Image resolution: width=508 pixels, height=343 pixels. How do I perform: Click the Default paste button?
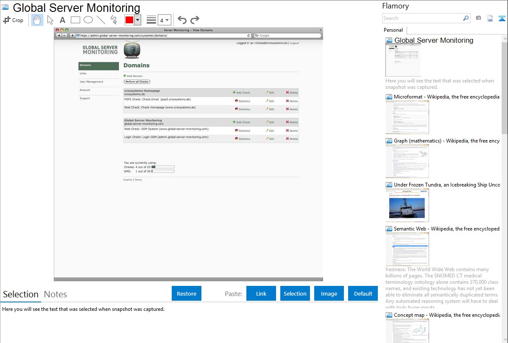pyautogui.click(x=363, y=294)
